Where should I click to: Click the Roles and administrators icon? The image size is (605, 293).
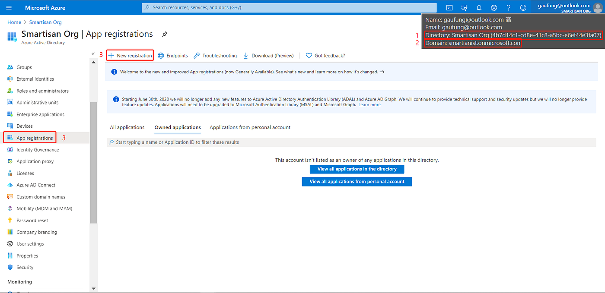pos(10,91)
